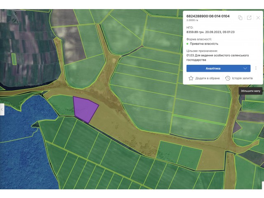
Task: Expand the left side panel arrow
Action: pyautogui.click(x=2, y=109)
